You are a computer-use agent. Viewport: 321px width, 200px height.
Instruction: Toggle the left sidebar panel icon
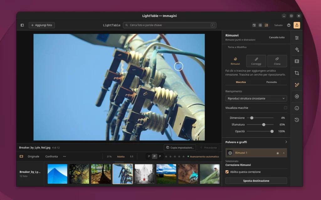pyautogui.click(x=22, y=25)
